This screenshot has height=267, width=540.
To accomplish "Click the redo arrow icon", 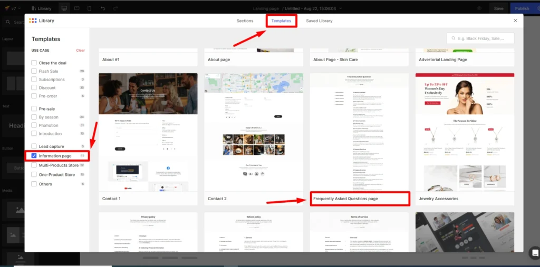I will (x=115, y=8).
